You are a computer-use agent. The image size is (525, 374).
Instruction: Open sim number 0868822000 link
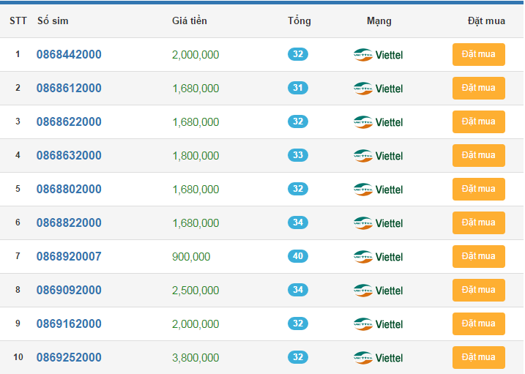[69, 222]
